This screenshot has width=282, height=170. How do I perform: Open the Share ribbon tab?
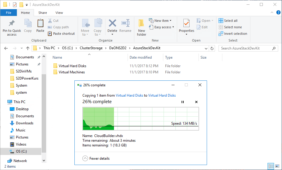pyautogui.click(x=43, y=13)
